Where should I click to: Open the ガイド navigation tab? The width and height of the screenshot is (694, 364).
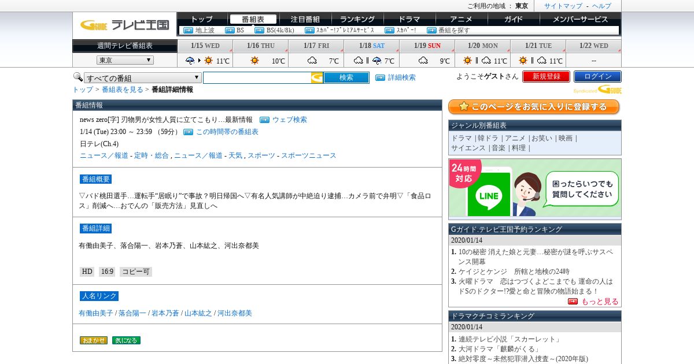click(513, 19)
